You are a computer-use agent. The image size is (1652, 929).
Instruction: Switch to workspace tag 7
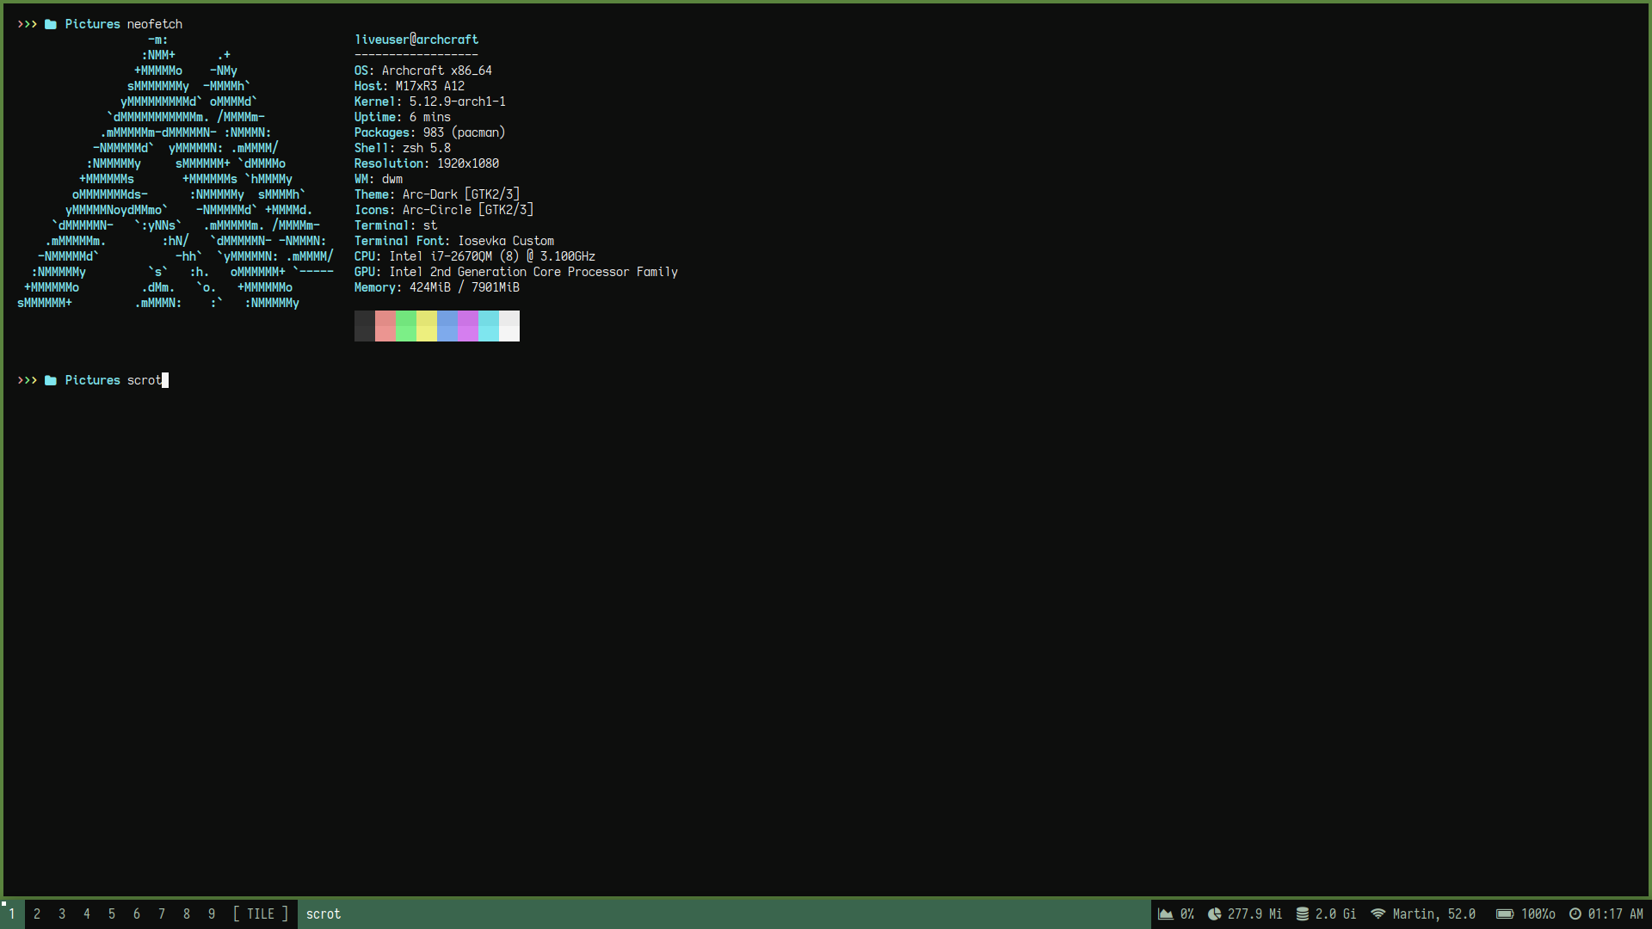(162, 914)
